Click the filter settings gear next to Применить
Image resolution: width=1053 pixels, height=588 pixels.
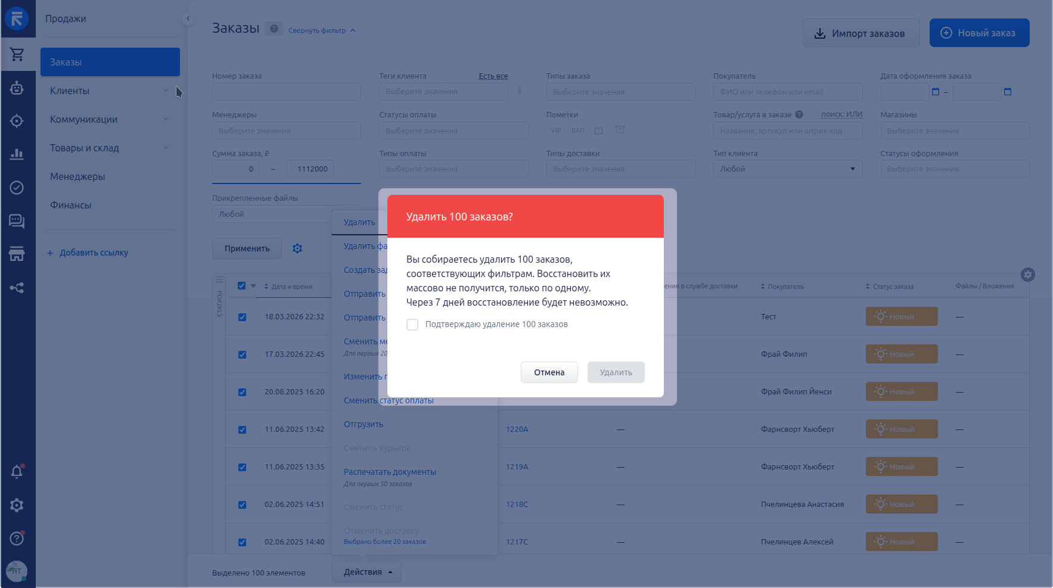pyautogui.click(x=297, y=248)
